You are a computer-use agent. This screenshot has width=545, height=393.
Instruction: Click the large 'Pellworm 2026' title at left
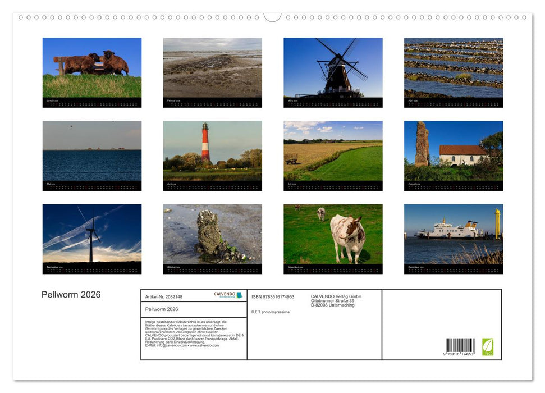coord(71,295)
